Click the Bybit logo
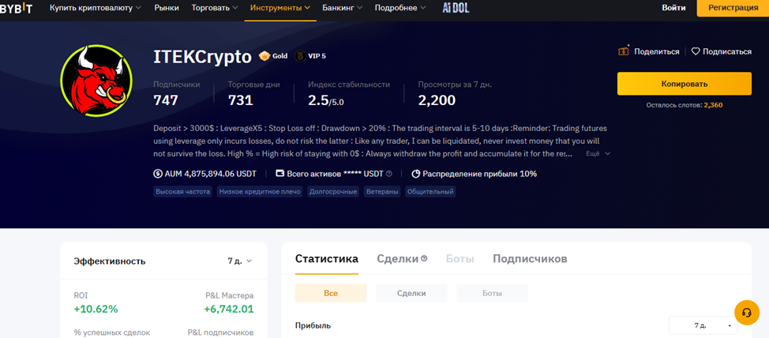 click(16, 9)
